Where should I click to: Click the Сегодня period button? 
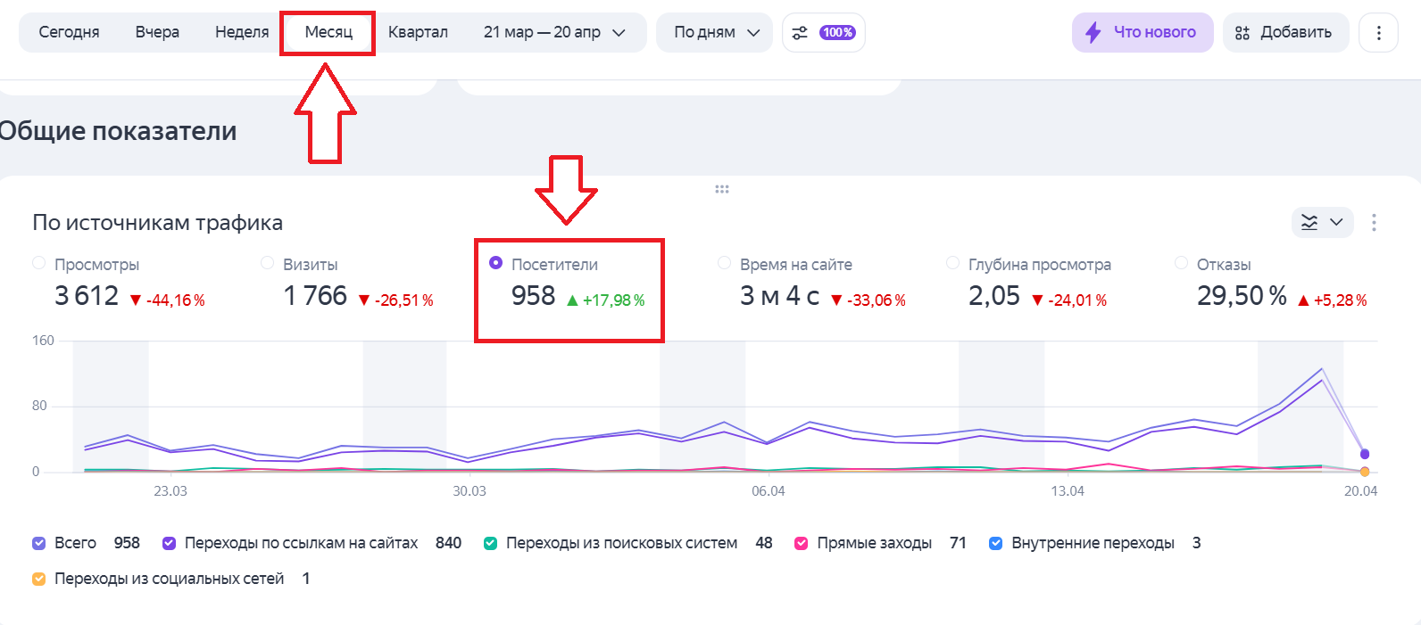tap(69, 33)
